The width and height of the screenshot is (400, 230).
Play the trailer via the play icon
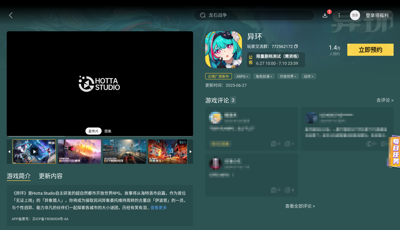pyautogui.click(x=34, y=151)
